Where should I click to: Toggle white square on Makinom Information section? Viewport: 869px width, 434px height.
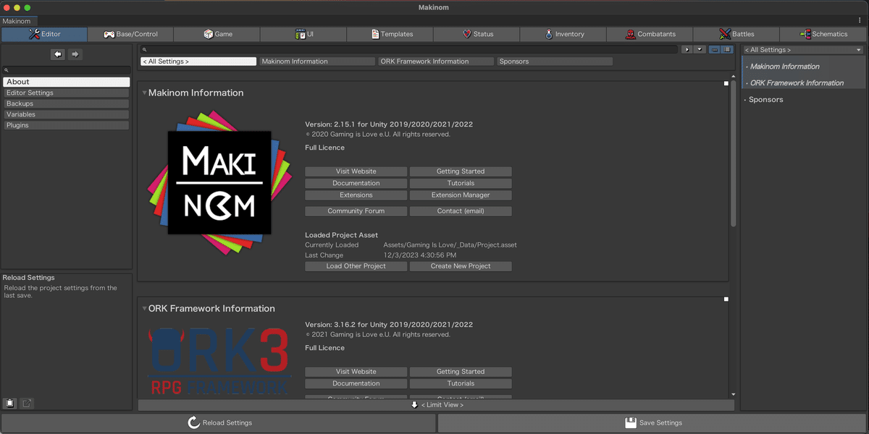tap(726, 84)
